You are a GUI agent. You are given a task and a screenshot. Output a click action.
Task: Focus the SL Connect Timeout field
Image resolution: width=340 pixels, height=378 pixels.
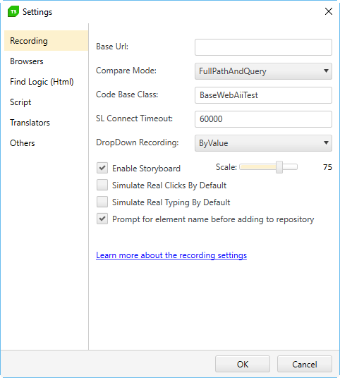[263, 119]
